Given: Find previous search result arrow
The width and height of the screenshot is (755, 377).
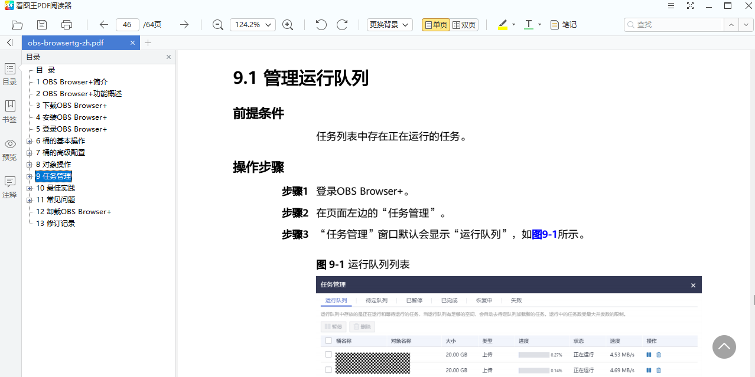Looking at the screenshot, I should 731,25.
